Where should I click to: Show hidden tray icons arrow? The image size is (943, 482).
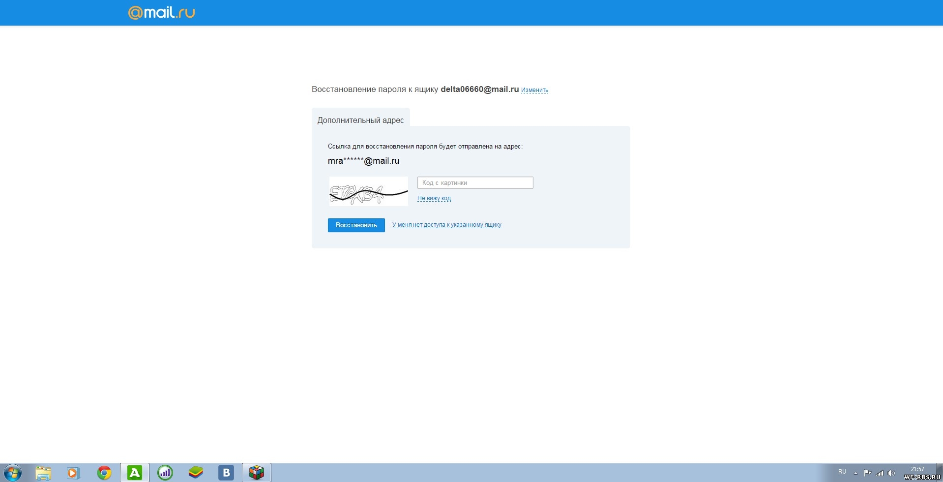(x=855, y=473)
